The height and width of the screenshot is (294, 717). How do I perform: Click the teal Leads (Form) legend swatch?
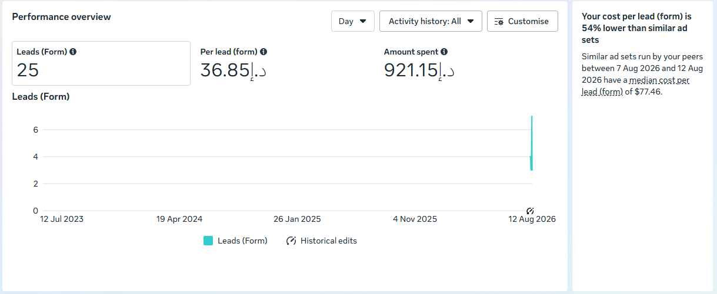(208, 241)
